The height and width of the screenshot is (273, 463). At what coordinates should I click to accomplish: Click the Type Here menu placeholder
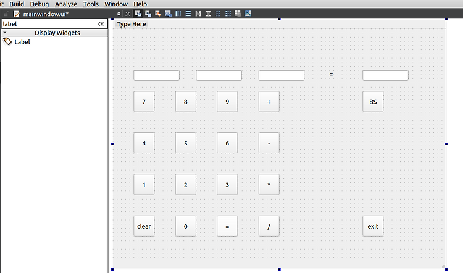131,24
